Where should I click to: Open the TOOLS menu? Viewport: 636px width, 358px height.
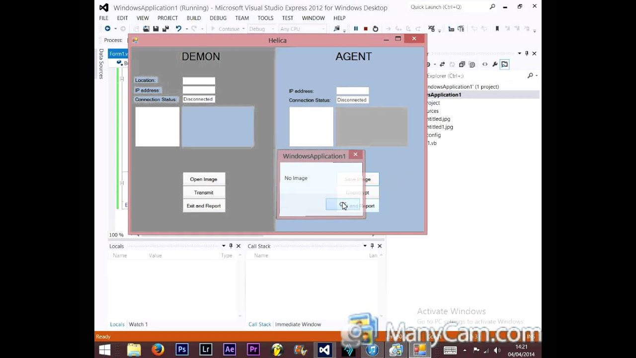coord(265,18)
